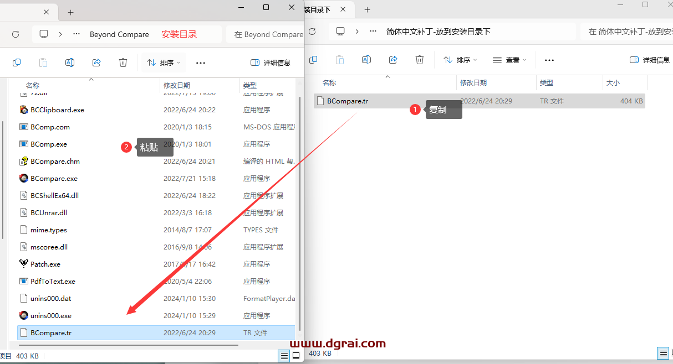
Task: Select BComp.com file in left window
Action: pos(156,127)
